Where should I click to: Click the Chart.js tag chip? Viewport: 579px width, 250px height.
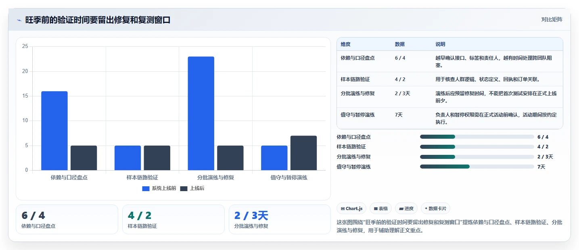pos(351,208)
